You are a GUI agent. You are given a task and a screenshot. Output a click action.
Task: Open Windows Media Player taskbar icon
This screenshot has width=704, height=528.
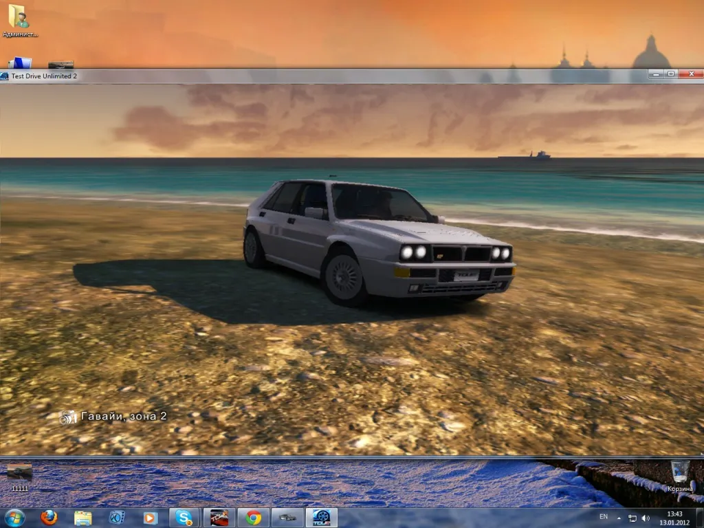[x=150, y=518]
